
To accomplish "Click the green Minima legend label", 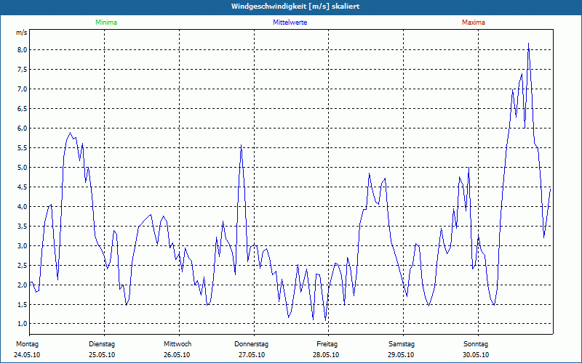I will [106, 23].
